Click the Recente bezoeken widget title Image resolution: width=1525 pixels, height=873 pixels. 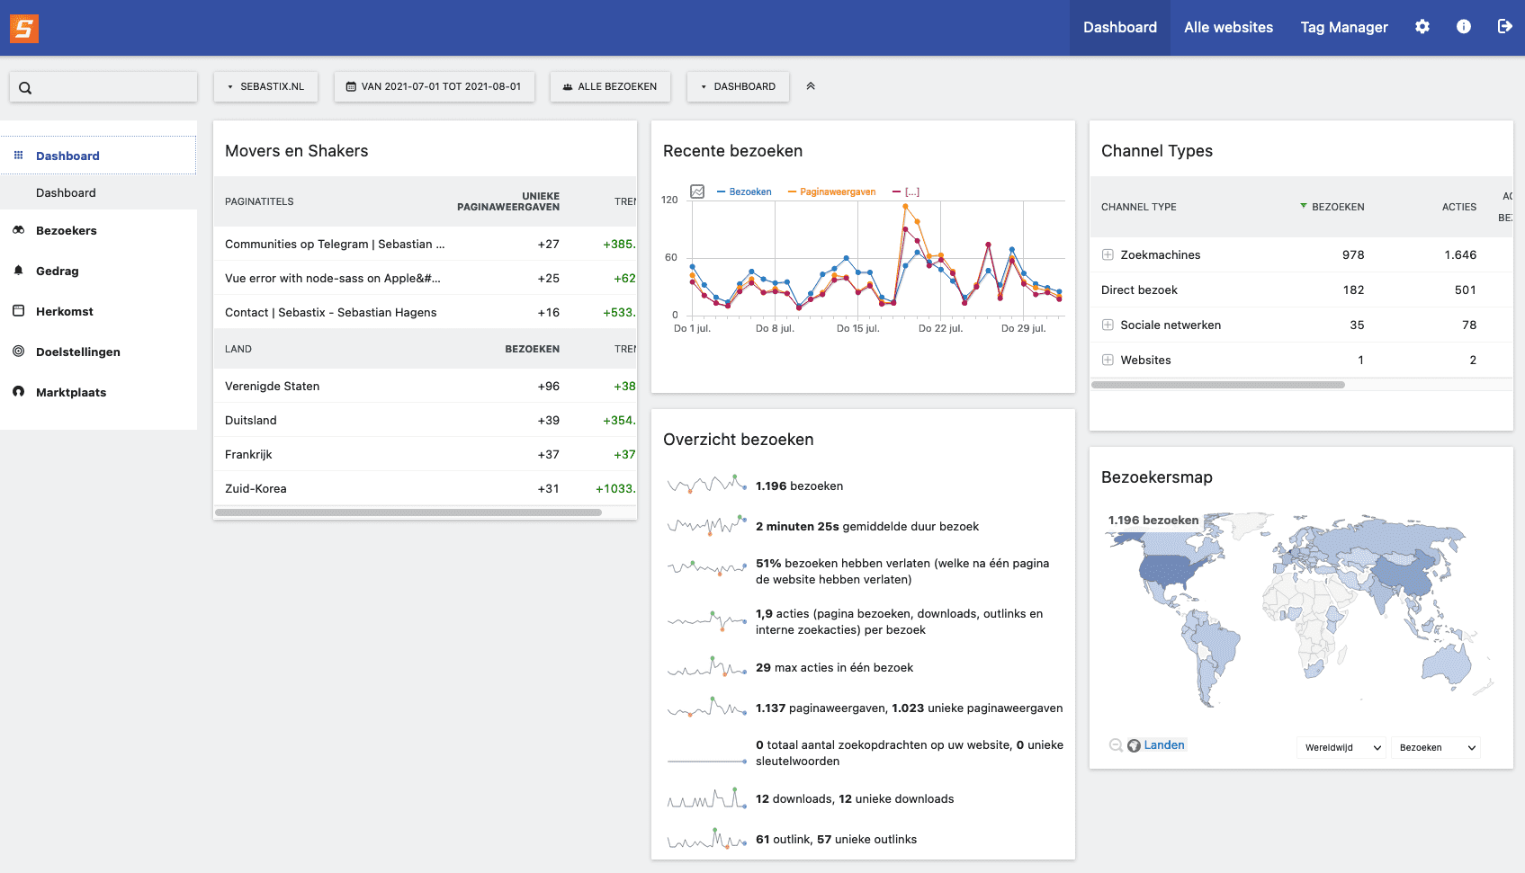[732, 151]
